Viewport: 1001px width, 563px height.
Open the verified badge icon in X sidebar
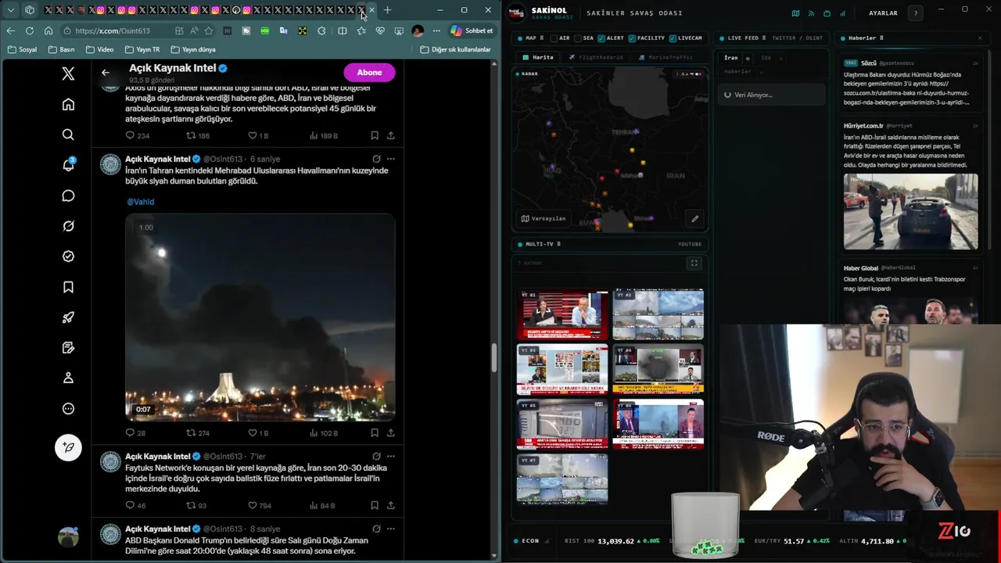coord(68,256)
